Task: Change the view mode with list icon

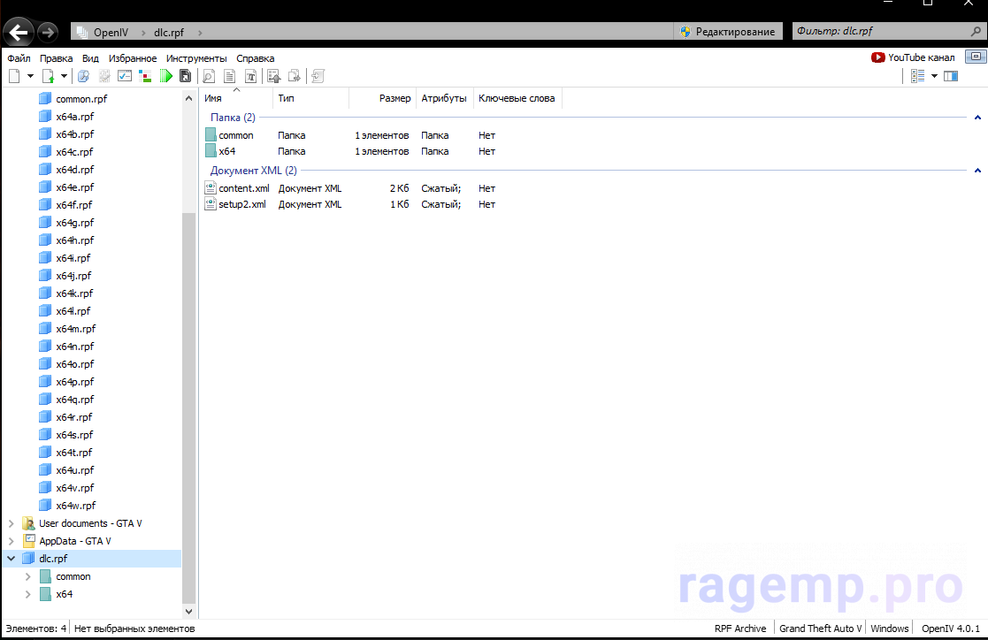Action: [x=917, y=76]
